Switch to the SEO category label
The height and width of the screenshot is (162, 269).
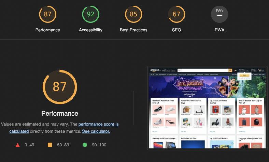(x=176, y=30)
